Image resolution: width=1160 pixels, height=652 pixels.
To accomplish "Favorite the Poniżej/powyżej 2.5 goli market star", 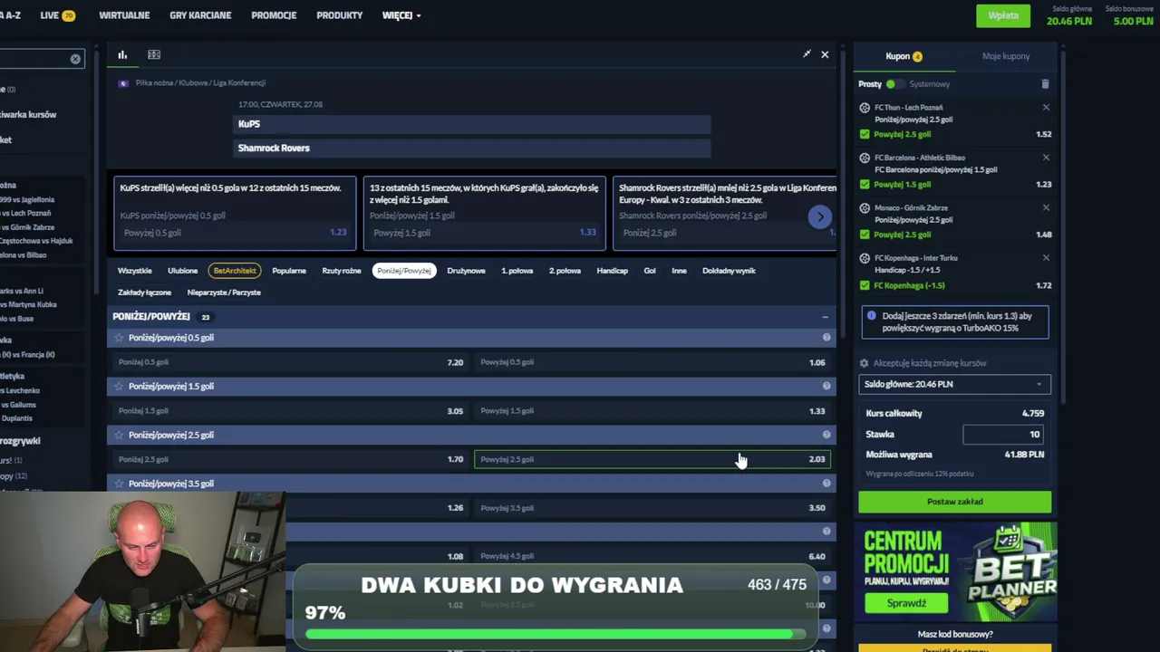I will pyautogui.click(x=118, y=436).
